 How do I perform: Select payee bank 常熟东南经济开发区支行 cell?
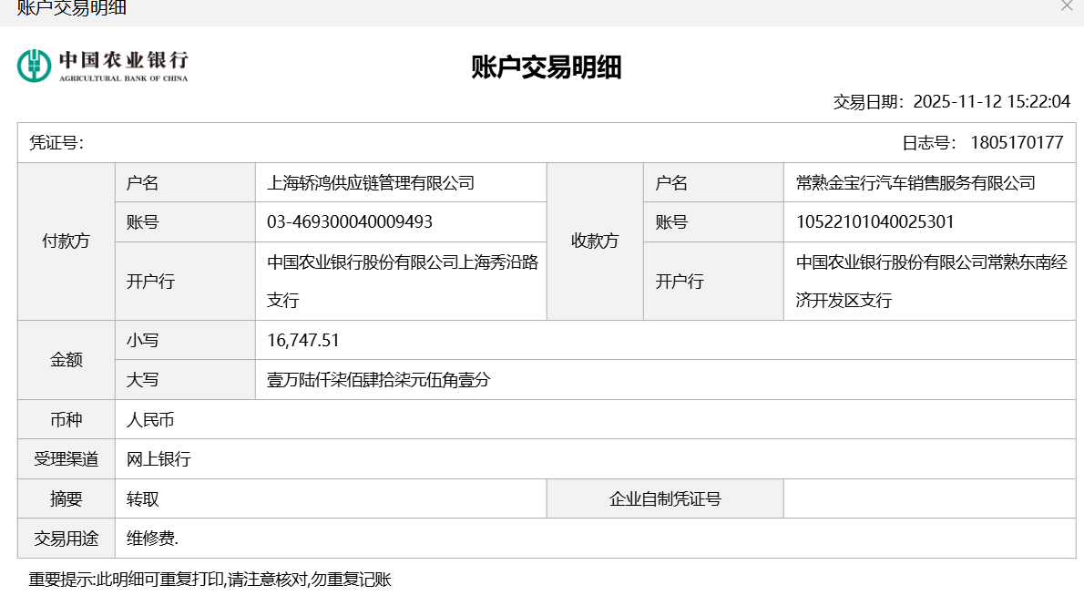(x=930, y=281)
